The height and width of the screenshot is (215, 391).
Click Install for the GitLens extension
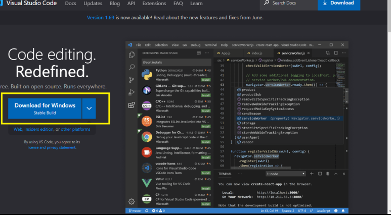[206, 95]
